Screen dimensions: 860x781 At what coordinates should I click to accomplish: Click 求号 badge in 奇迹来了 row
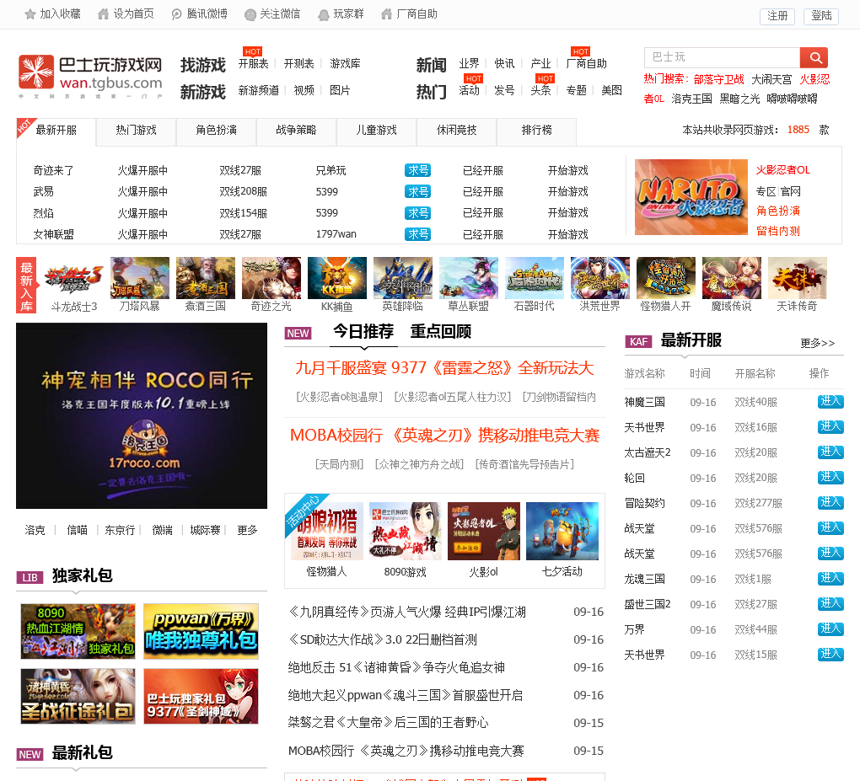(x=418, y=170)
